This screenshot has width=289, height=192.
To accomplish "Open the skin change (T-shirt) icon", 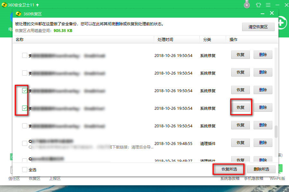I will 258,5.
